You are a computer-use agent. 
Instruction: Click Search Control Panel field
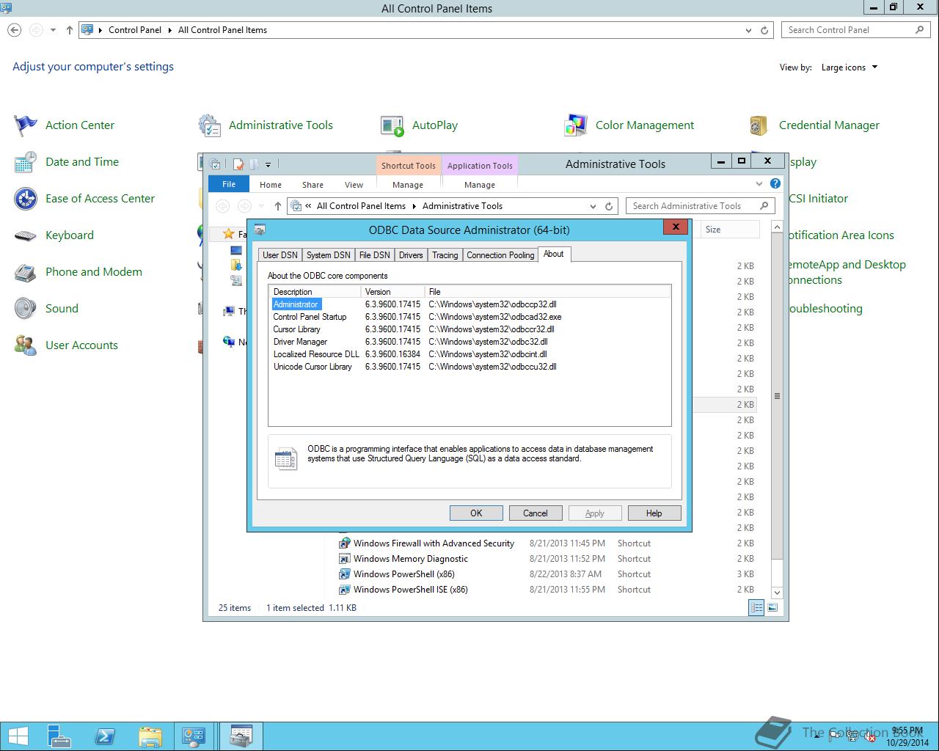tap(855, 30)
